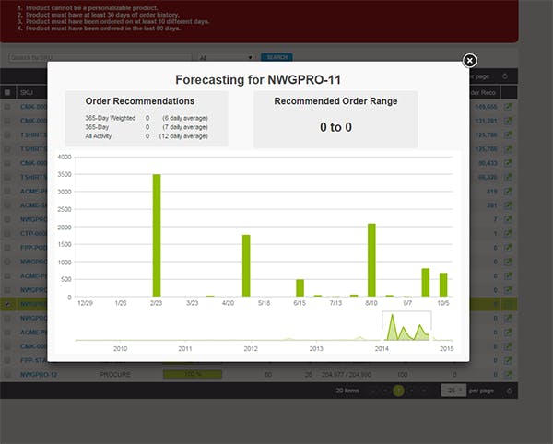Image resolution: width=553 pixels, height=444 pixels.
Task: Toggle the select-all checkbox in the table header
Action: (7, 93)
